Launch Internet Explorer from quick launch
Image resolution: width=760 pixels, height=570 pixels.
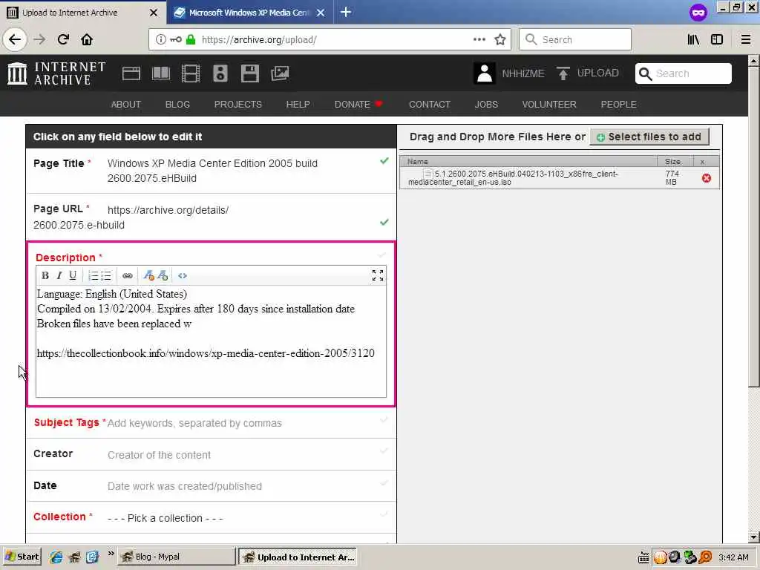coord(56,557)
